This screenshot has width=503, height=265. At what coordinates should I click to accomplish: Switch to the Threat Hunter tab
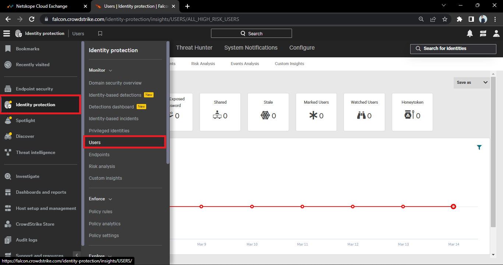click(194, 48)
